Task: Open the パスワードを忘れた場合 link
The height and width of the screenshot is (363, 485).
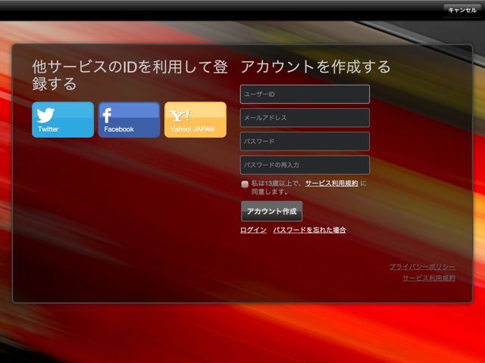Action: click(x=310, y=230)
